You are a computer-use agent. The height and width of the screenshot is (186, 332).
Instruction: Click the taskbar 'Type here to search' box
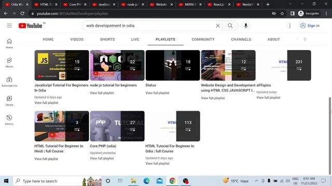pos(57,181)
